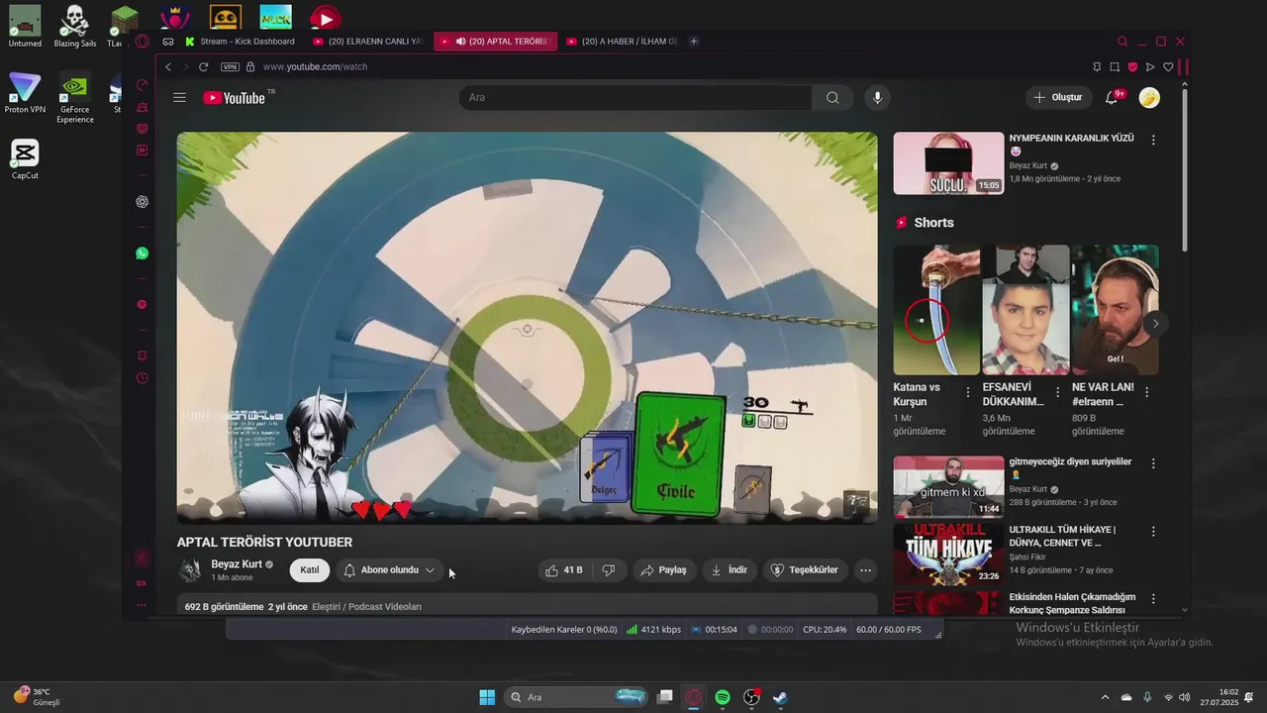This screenshot has width=1267, height=713.
Task: Open Steam from Windows taskbar
Action: (x=780, y=697)
